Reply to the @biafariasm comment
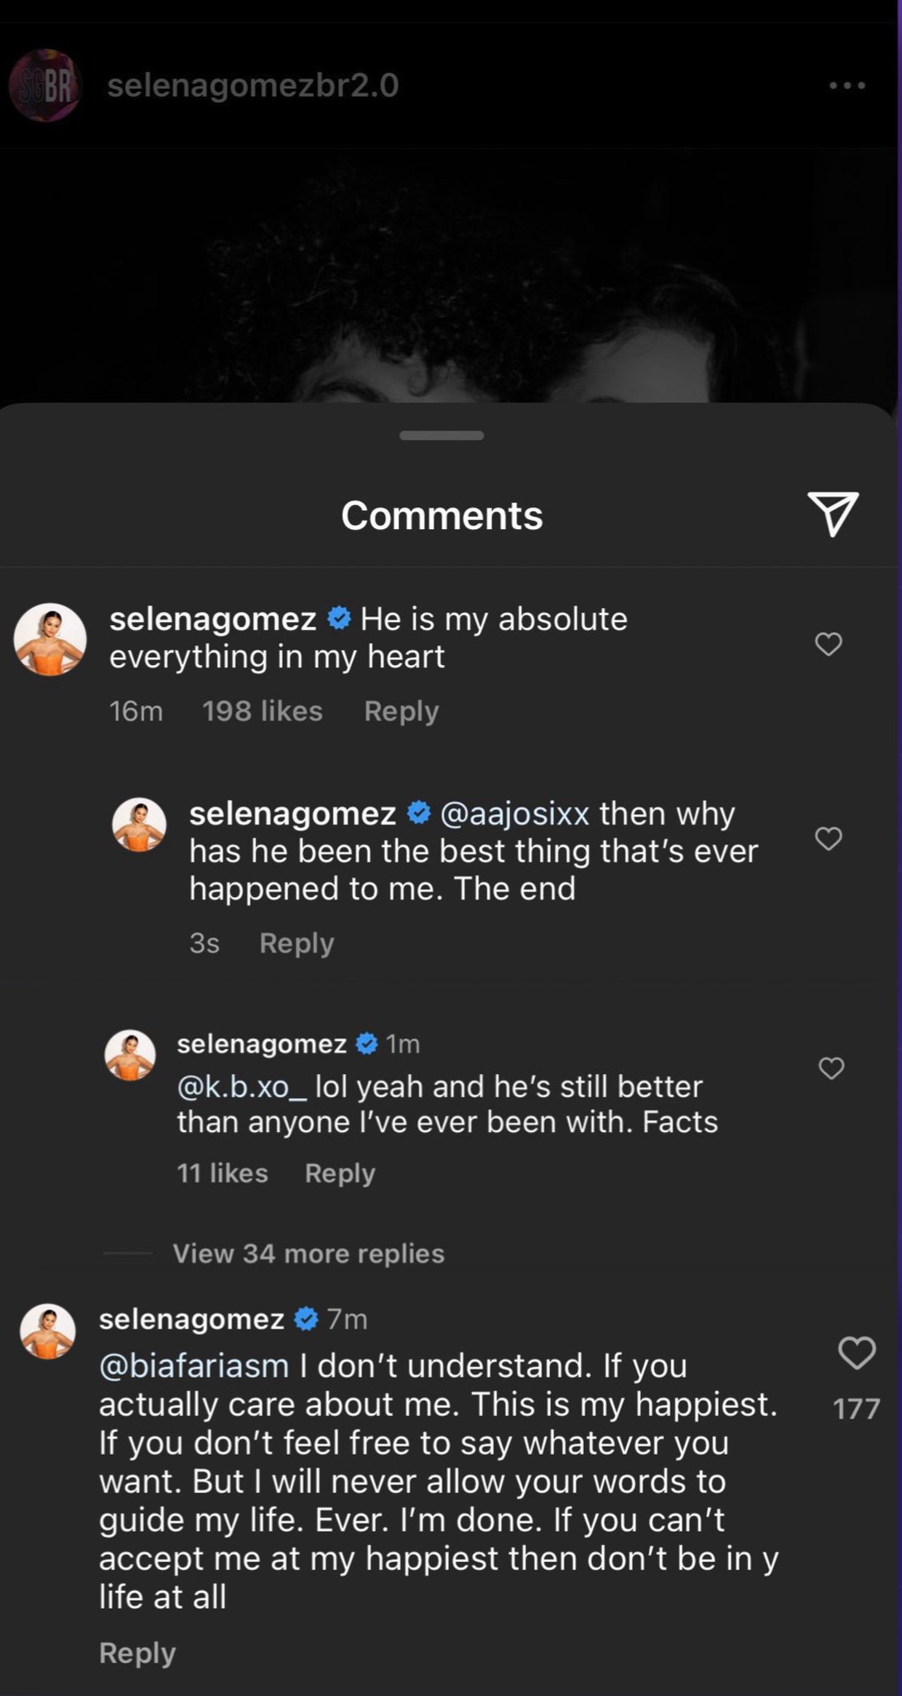 coord(137,1653)
